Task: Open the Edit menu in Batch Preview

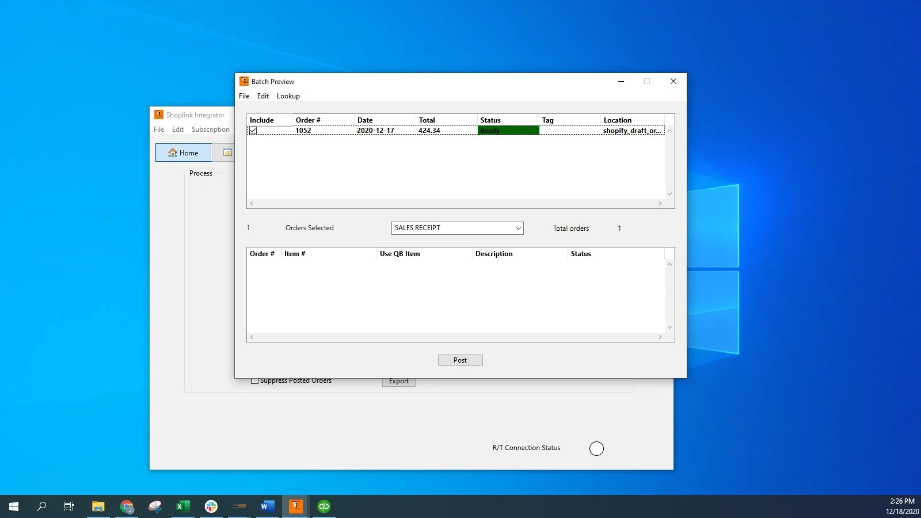Action: pos(262,96)
